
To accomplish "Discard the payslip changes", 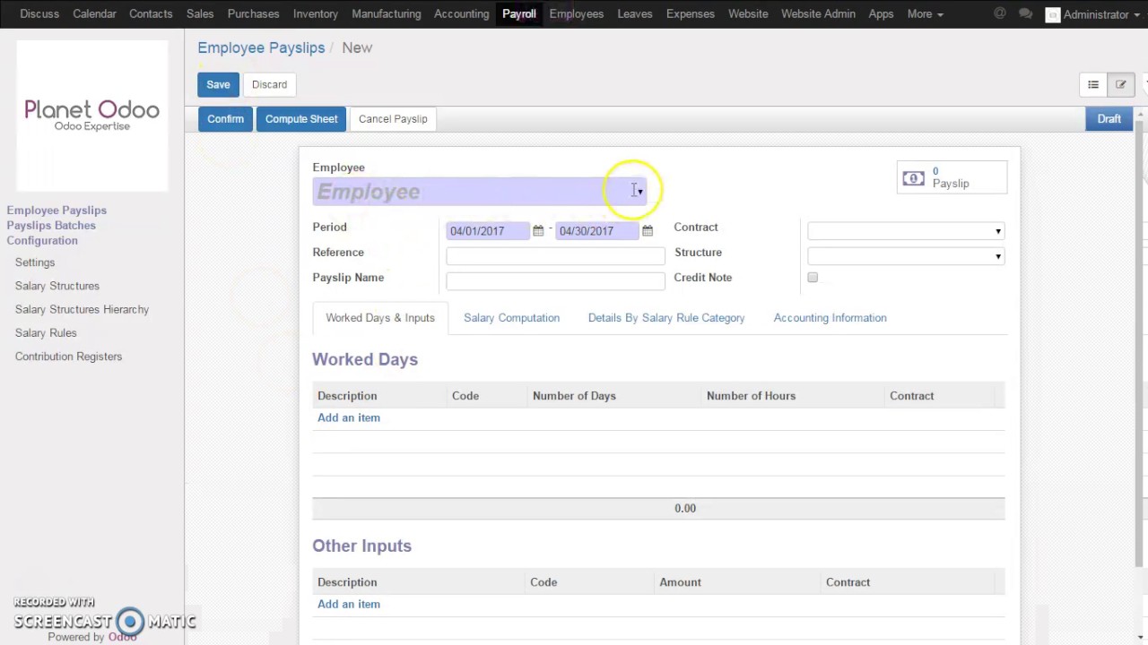I will pyautogui.click(x=269, y=84).
